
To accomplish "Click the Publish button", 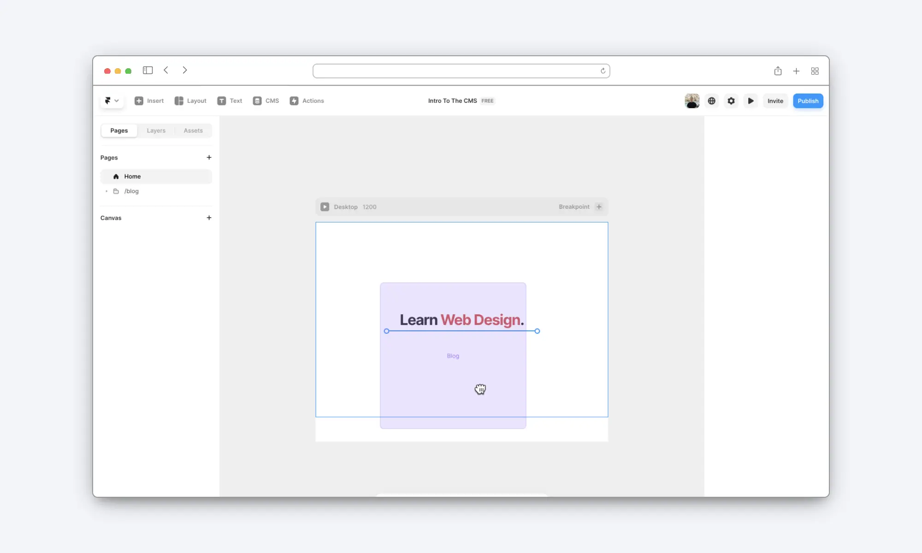I will [807, 101].
